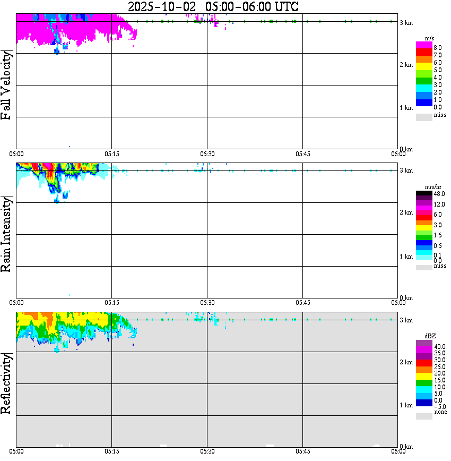Select the black 48.0 mm/hr legend swatch
The image size is (451, 461).
tap(424, 193)
